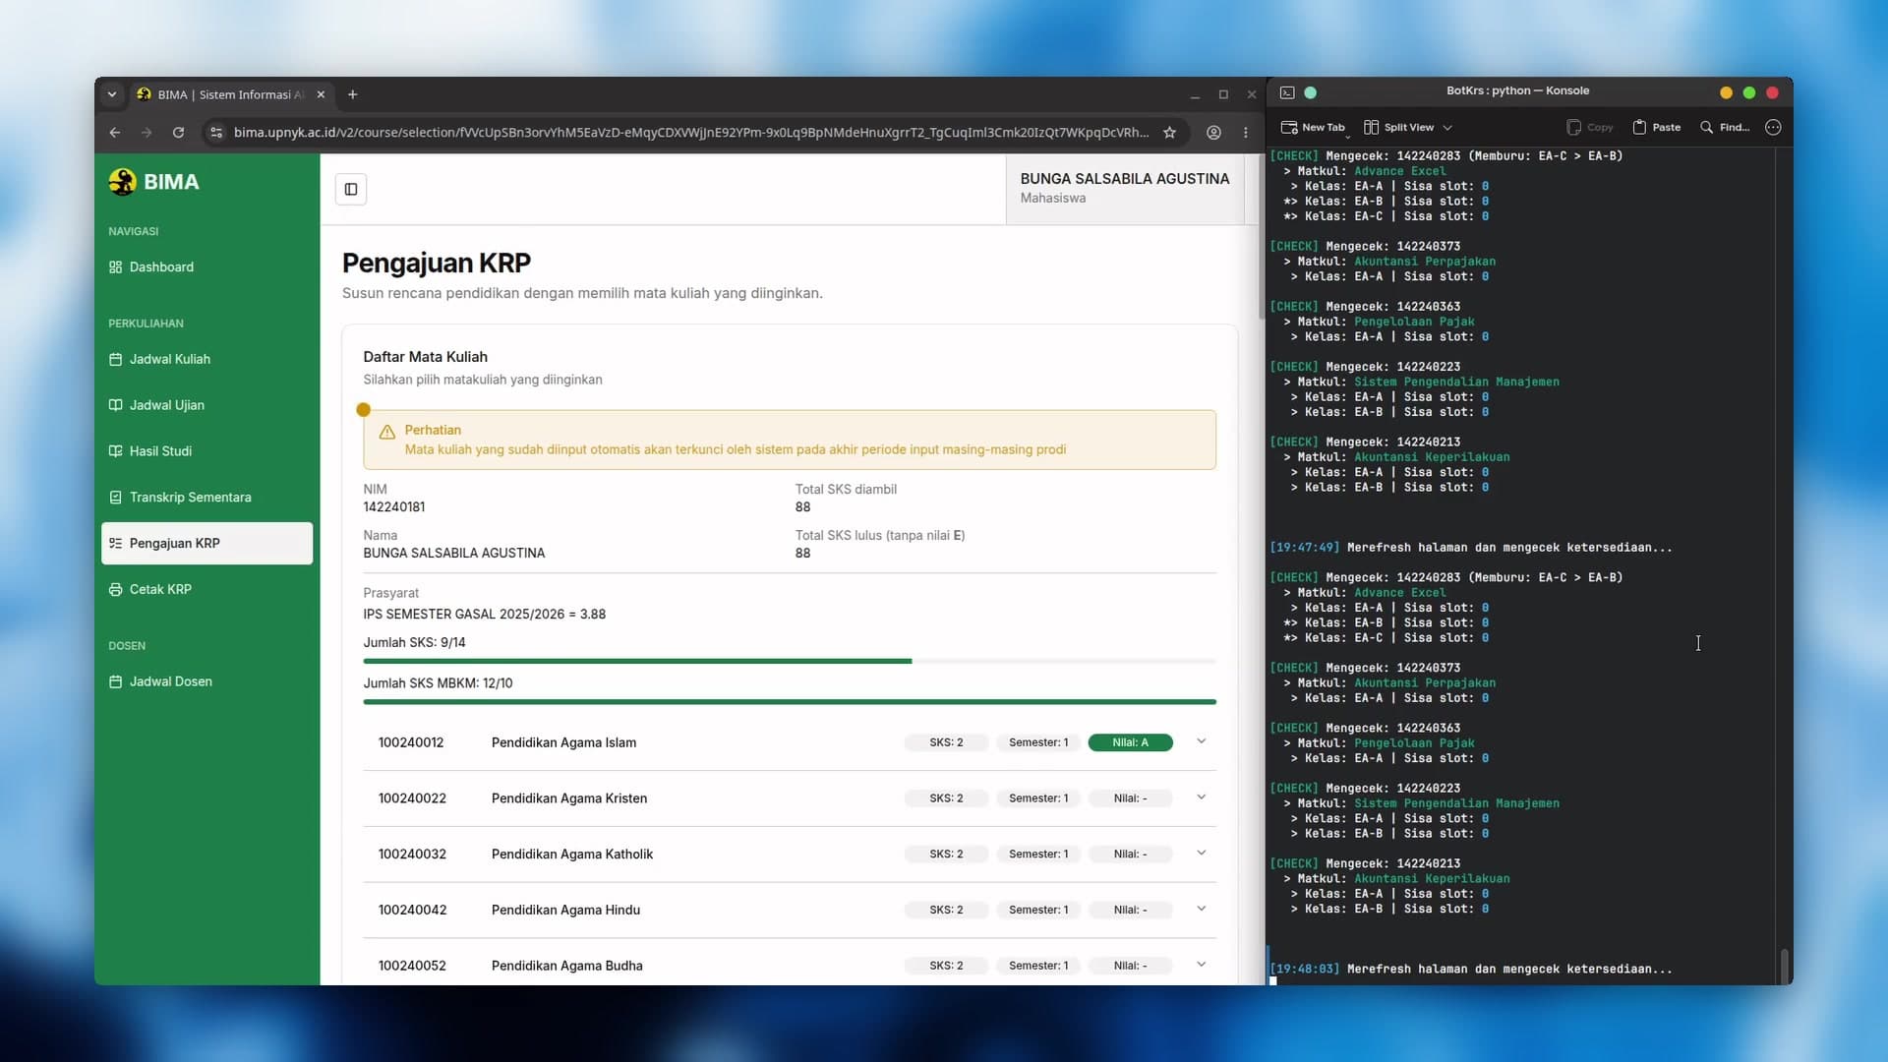Open Split View dropdown arrow in Konsole
The height and width of the screenshot is (1062, 1888).
1447,128
